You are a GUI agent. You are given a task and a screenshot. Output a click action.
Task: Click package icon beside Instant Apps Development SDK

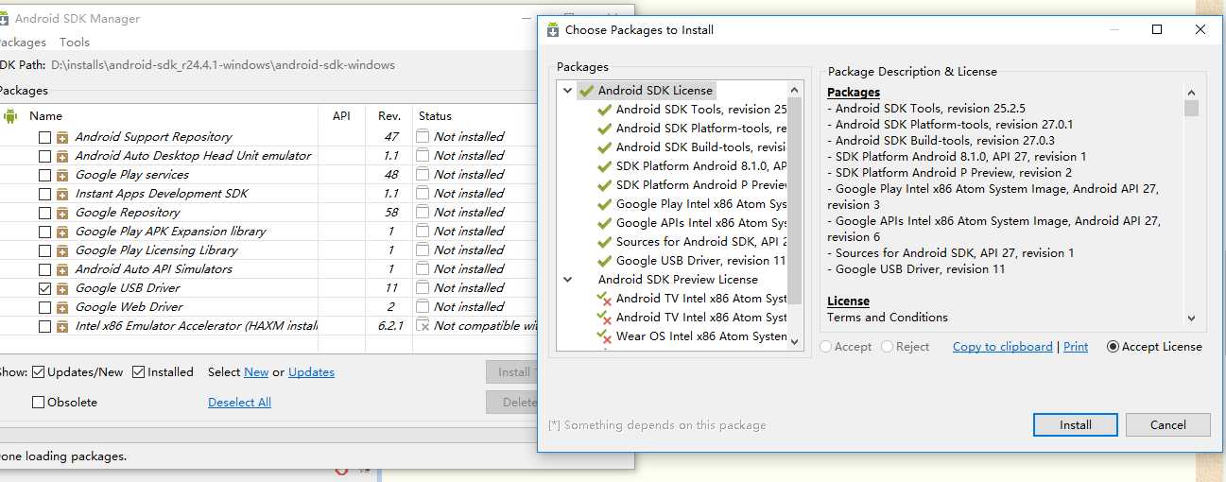pos(62,194)
